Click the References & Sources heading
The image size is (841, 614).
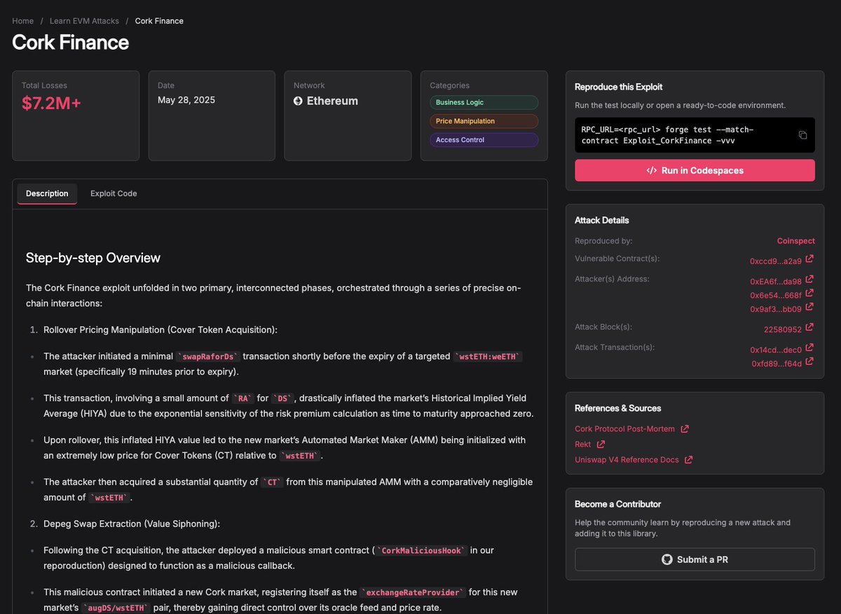[617, 408]
